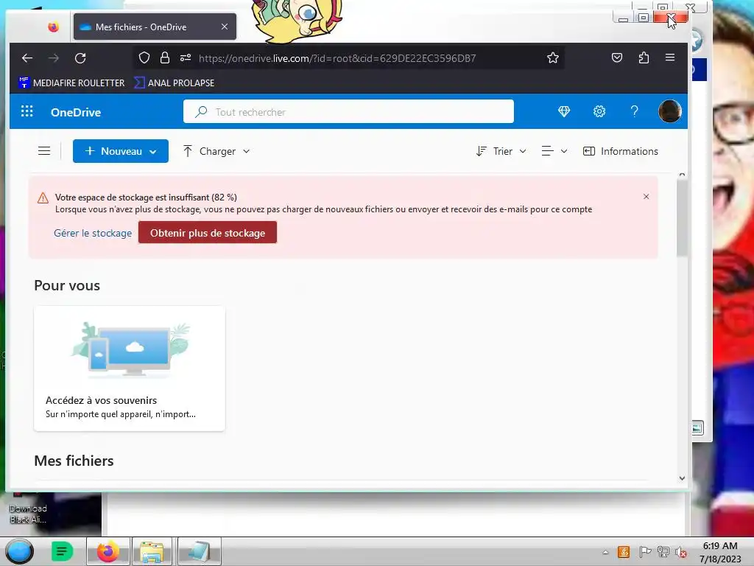Reload the OneDrive page

[80, 58]
